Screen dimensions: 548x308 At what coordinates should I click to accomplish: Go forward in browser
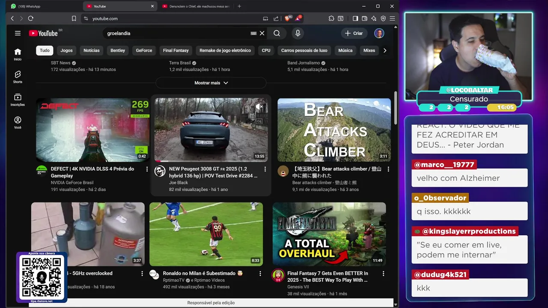pyautogui.click(x=21, y=18)
